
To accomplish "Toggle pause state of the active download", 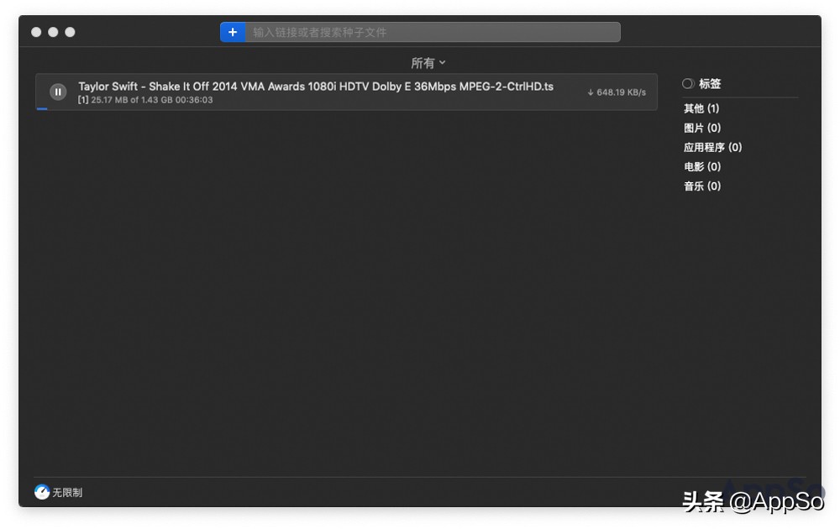I will click(58, 92).
